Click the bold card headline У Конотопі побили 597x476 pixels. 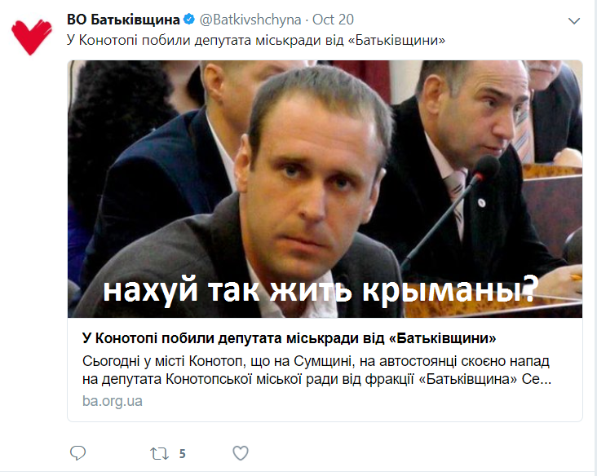point(289,338)
